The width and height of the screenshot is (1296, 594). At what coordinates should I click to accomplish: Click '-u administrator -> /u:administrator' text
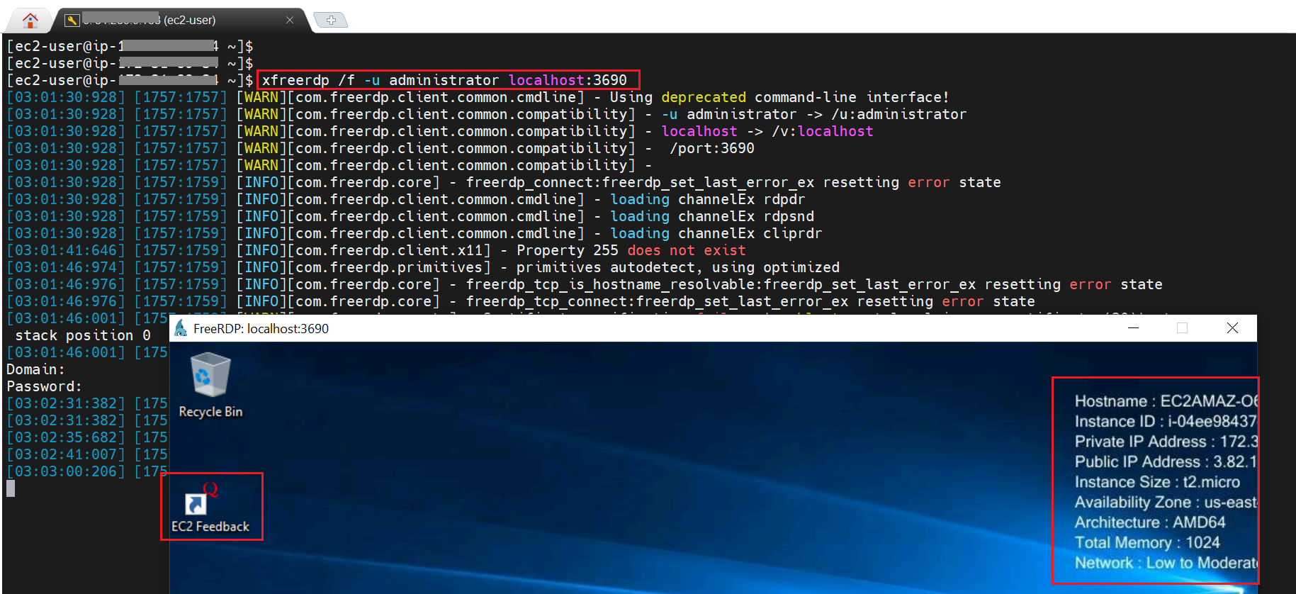[813, 114]
